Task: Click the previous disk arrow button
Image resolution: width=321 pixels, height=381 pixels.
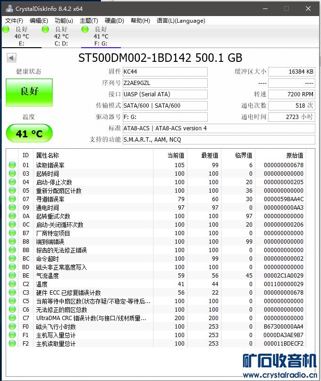Action: [11, 58]
